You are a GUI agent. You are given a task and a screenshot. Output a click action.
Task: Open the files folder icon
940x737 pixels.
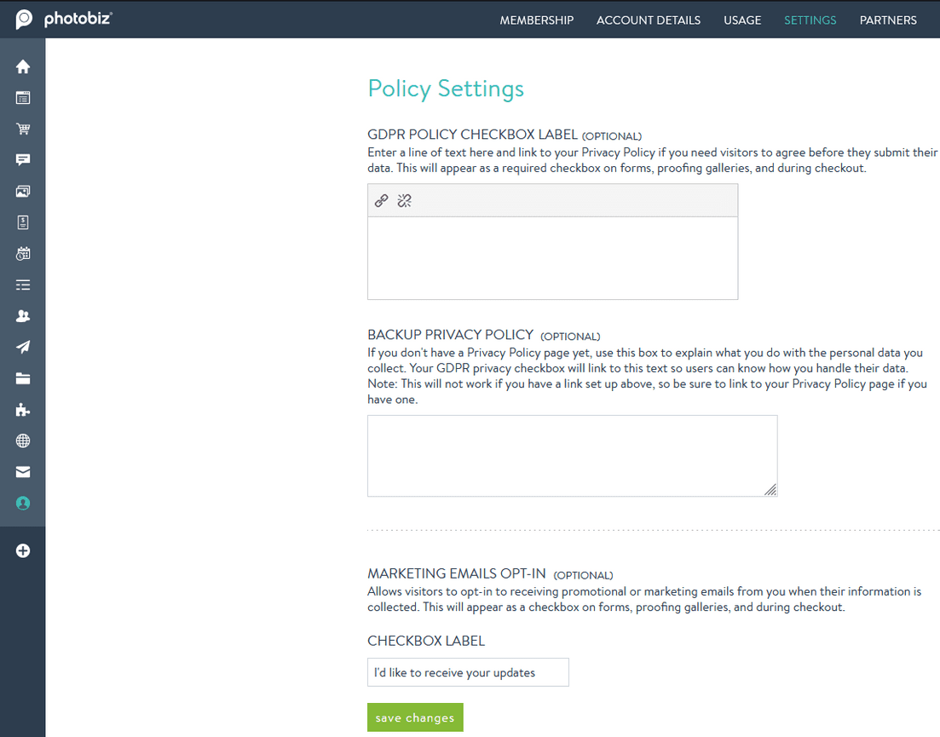point(22,377)
